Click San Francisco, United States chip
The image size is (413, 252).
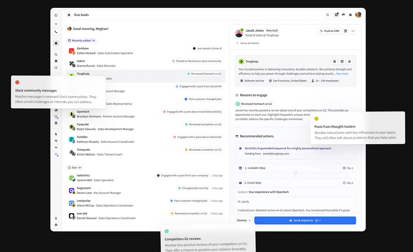pyautogui.click(x=287, y=81)
